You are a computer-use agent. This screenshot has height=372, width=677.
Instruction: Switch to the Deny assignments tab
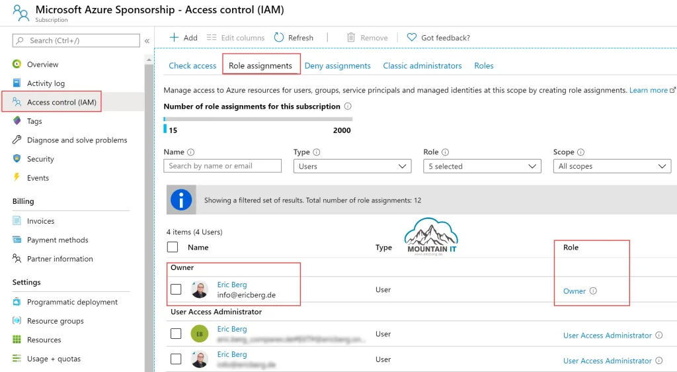click(x=337, y=66)
